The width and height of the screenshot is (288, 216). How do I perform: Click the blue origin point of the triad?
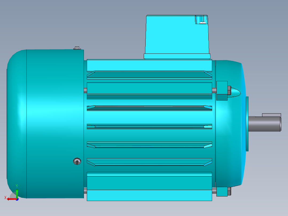pos(17,199)
